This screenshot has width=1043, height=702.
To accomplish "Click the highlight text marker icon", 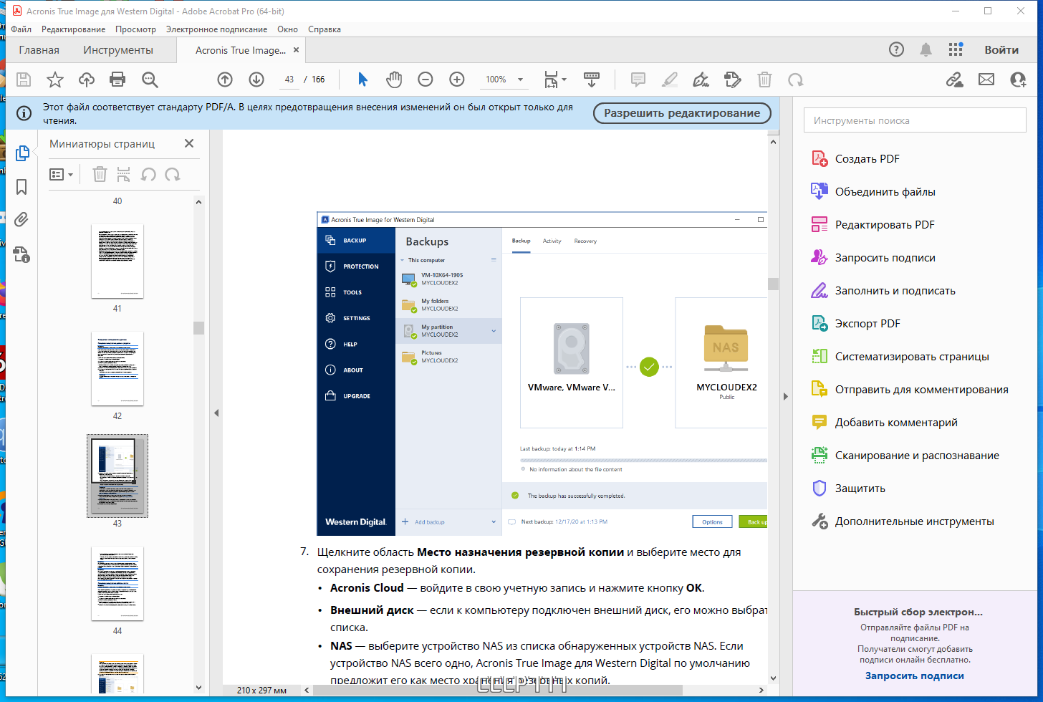I will pyautogui.click(x=670, y=80).
